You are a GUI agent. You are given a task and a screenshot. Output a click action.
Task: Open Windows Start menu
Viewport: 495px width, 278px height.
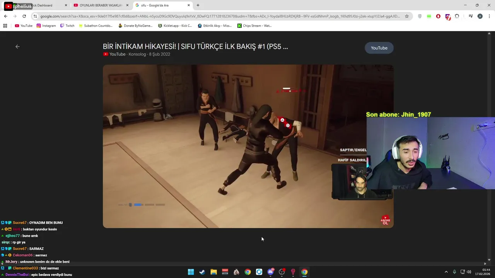191,272
